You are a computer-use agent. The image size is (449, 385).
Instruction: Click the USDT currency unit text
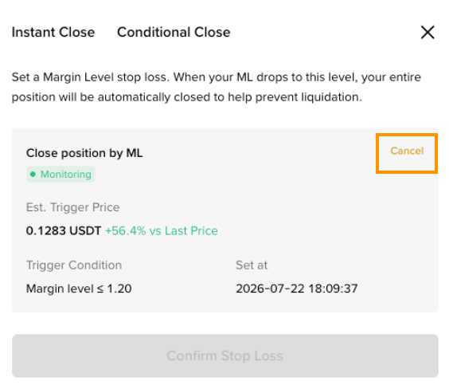click(85, 231)
